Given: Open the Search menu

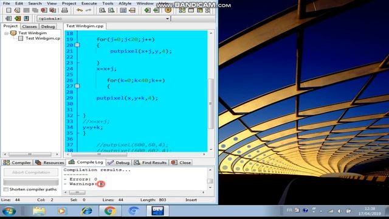Looking at the screenshot, I should point(35,4).
